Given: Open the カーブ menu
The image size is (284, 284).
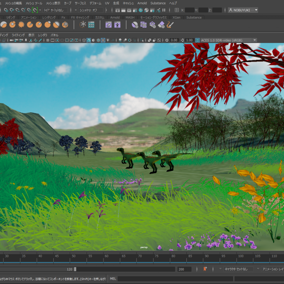Looking at the screenshot, I should coord(67,3).
